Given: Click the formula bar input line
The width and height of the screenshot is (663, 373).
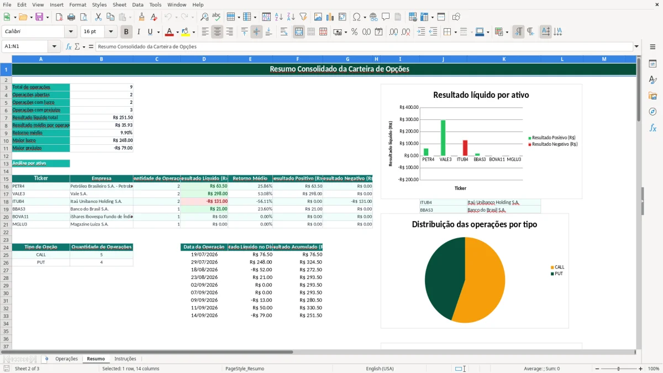Looking at the screenshot, I should pyautogui.click(x=364, y=46).
